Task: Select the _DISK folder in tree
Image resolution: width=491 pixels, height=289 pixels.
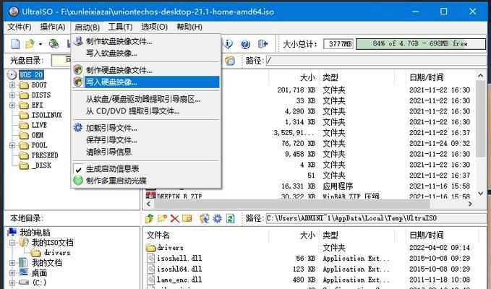Action: [41, 165]
